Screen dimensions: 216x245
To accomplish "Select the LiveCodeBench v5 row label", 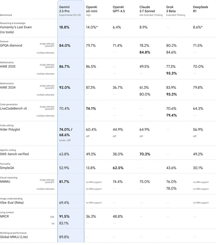I will 13,108.
